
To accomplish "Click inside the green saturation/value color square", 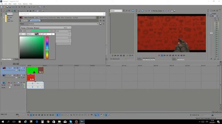I will [32, 48].
